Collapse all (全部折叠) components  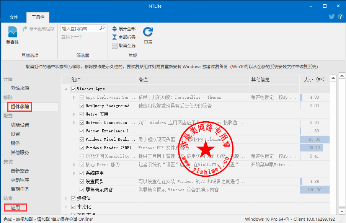click(124, 37)
